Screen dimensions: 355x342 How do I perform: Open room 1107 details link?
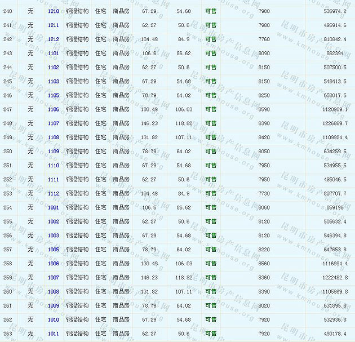(x=54, y=123)
